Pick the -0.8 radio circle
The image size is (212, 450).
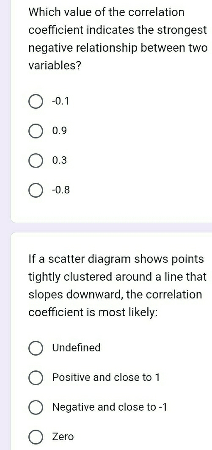pyautogui.click(x=36, y=190)
